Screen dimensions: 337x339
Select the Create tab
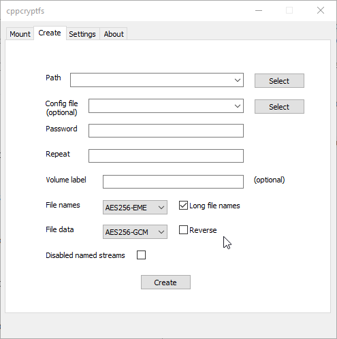pos(50,33)
